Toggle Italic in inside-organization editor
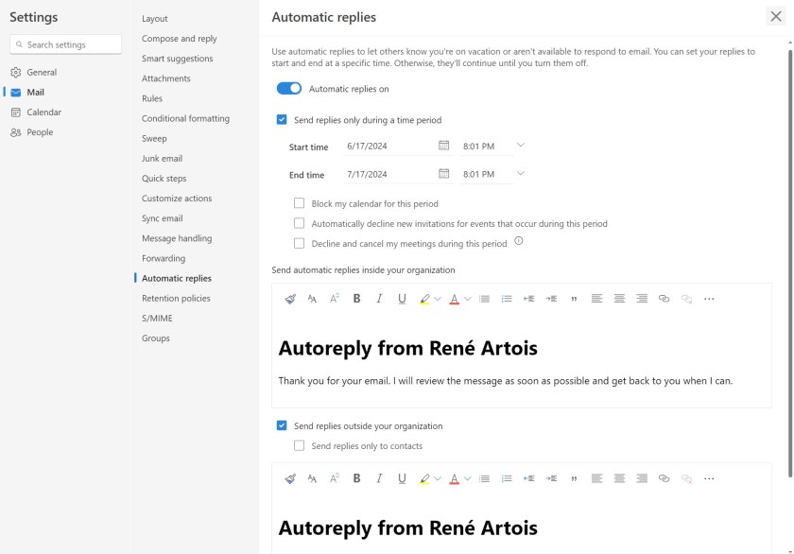 point(379,299)
